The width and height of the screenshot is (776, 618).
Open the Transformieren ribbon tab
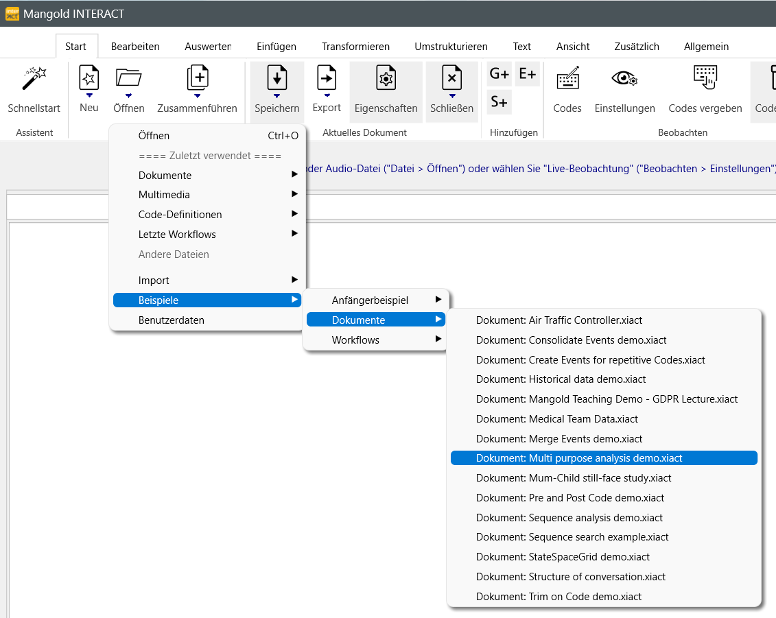click(355, 47)
